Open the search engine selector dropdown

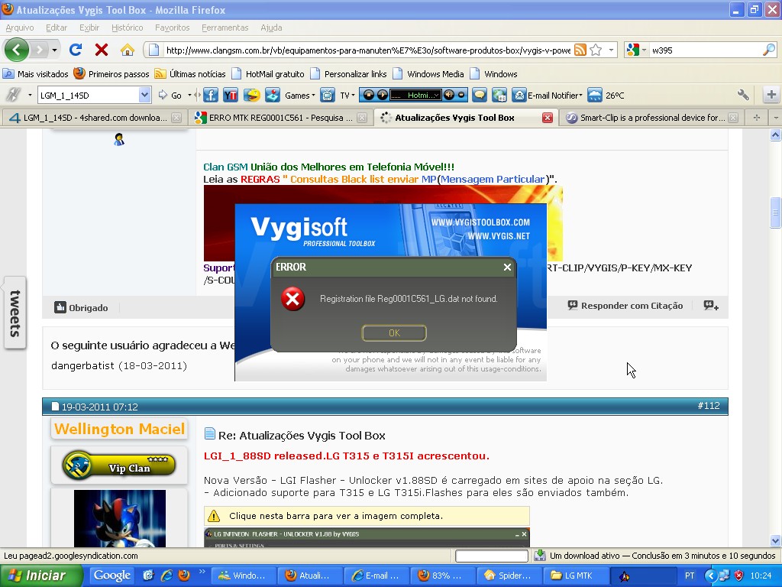(644, 50)
